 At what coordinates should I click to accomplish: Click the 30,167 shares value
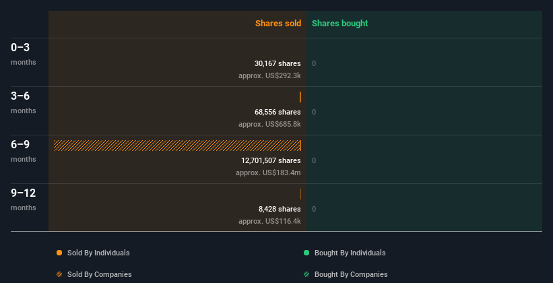click(278, 63)
